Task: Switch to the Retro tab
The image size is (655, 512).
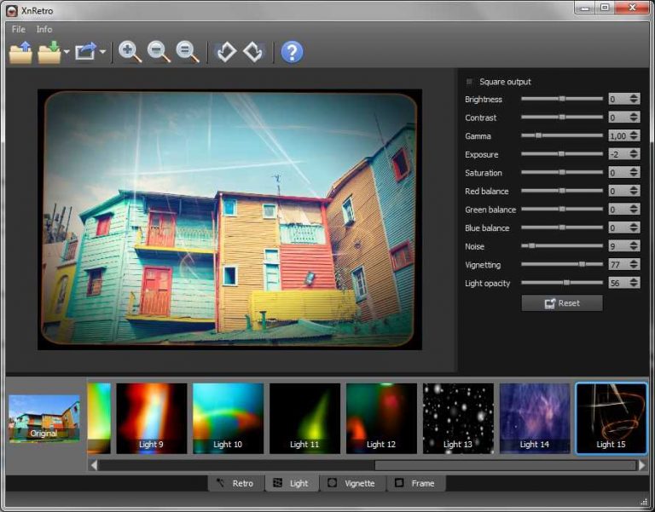Action: [x=235, y=483]
